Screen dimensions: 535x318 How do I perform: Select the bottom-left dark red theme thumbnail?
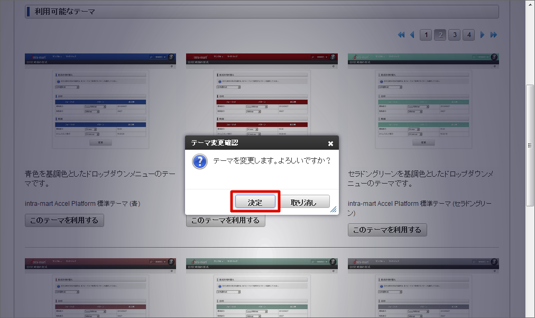(100, 288)
